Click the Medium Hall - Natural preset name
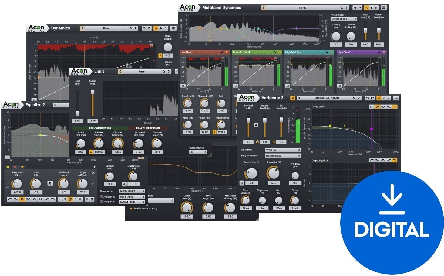The image size is (444, 276). click(327, 98)
